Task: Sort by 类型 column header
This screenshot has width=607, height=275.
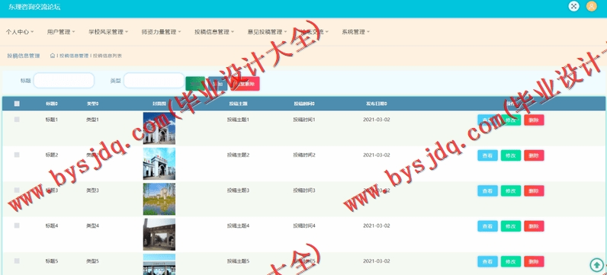Action: (92, 104)
